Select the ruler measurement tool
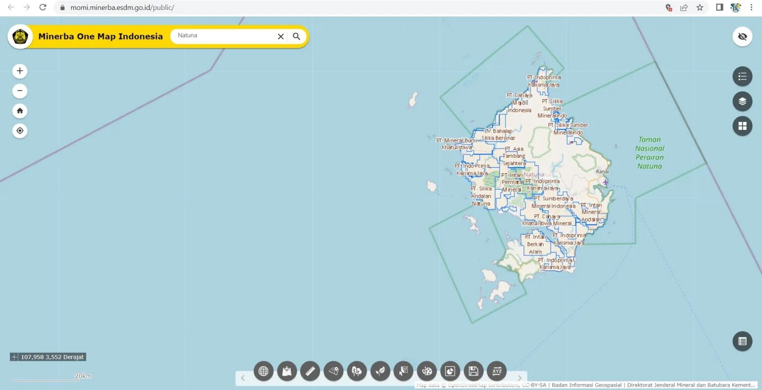The image size is (762, 390). [x=310, y=371]
